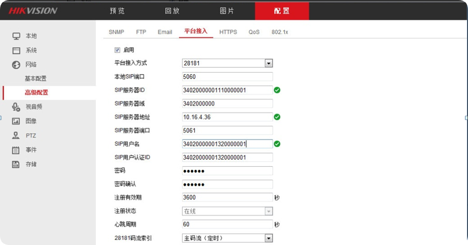Click the SIP服务器ID input field
The width and height of the screenshot is (468, 245).
[227, 90]
